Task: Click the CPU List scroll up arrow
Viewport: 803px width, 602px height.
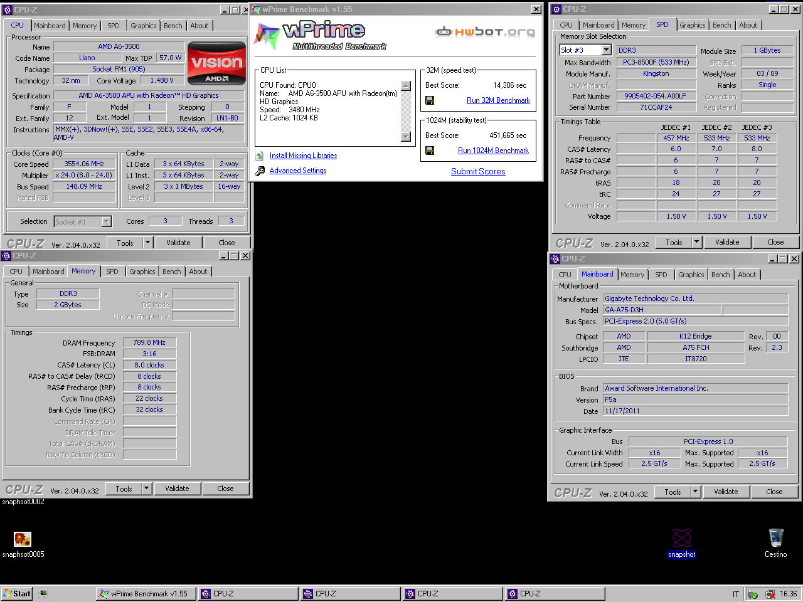Action: click(x=406, y=86)
